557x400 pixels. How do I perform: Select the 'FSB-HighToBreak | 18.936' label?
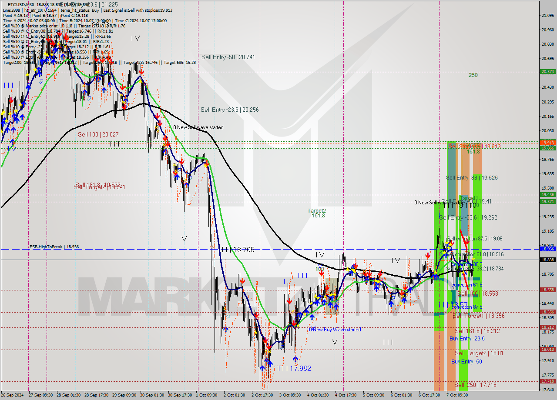(54, 247)
